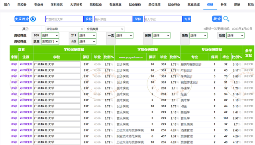Open the 保研 filter 选择 dropdown
The image size is (255, 145).
coord(161,35)
